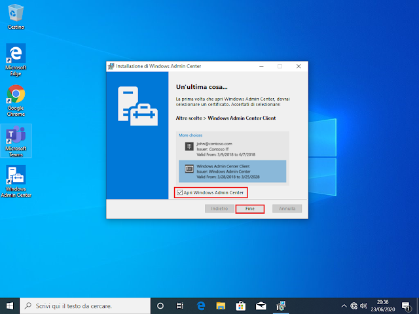Click the More choices link
This screenshot has width=419, height=314.
(191, 135)
